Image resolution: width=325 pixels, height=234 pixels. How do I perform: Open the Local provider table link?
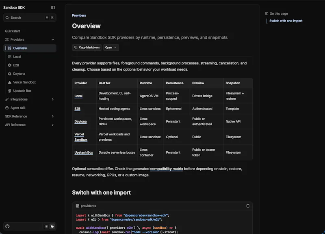click(78, 96)
